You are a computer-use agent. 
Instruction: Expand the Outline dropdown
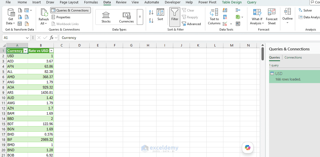(x=287, y=23)
